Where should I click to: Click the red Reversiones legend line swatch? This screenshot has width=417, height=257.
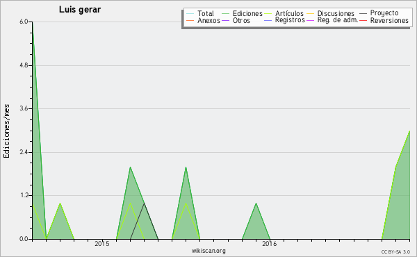pos(363,20)
